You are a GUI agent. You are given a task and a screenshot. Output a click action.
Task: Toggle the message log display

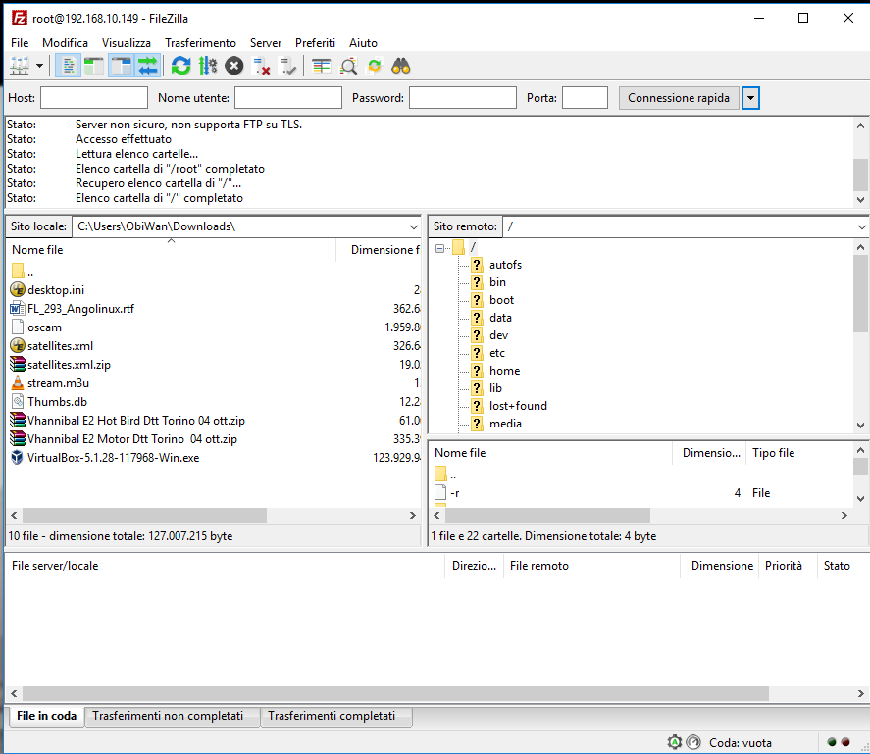(x=67, y=65)
